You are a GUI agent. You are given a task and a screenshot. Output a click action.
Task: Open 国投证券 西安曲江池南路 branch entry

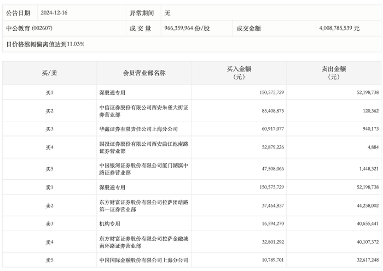click(143, 148)
